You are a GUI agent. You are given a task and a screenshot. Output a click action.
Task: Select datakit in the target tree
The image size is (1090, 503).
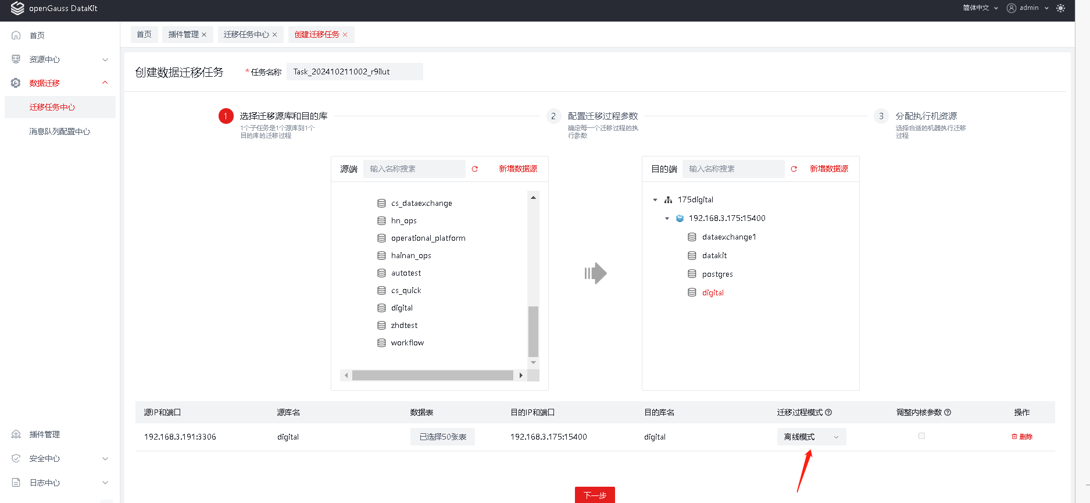(714, 255)
